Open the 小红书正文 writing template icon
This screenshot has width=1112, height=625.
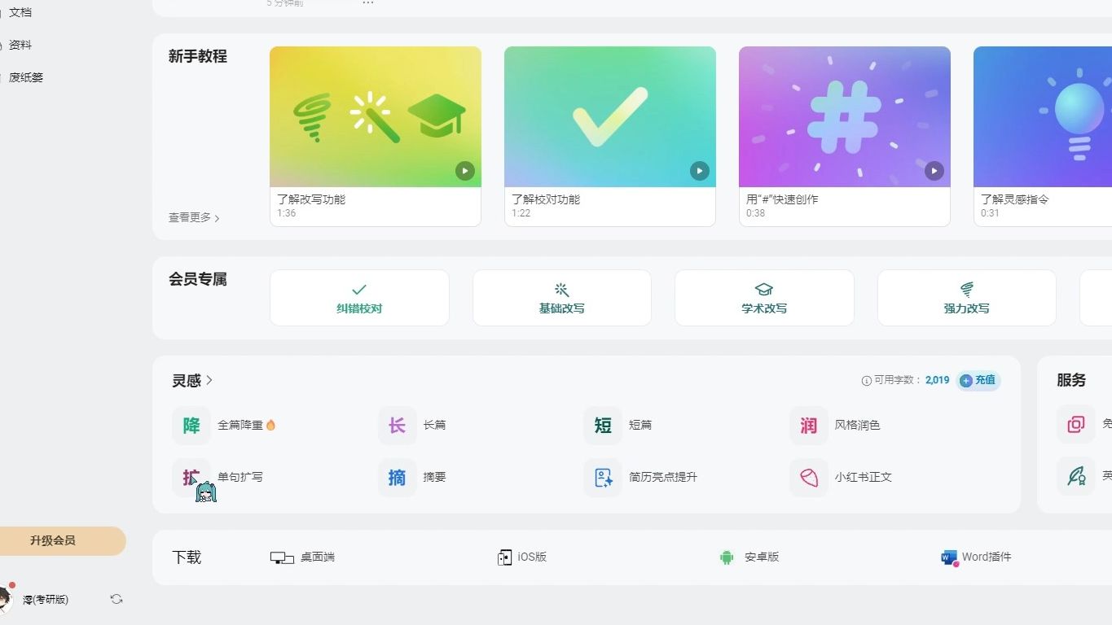click(x=808, y=477)
